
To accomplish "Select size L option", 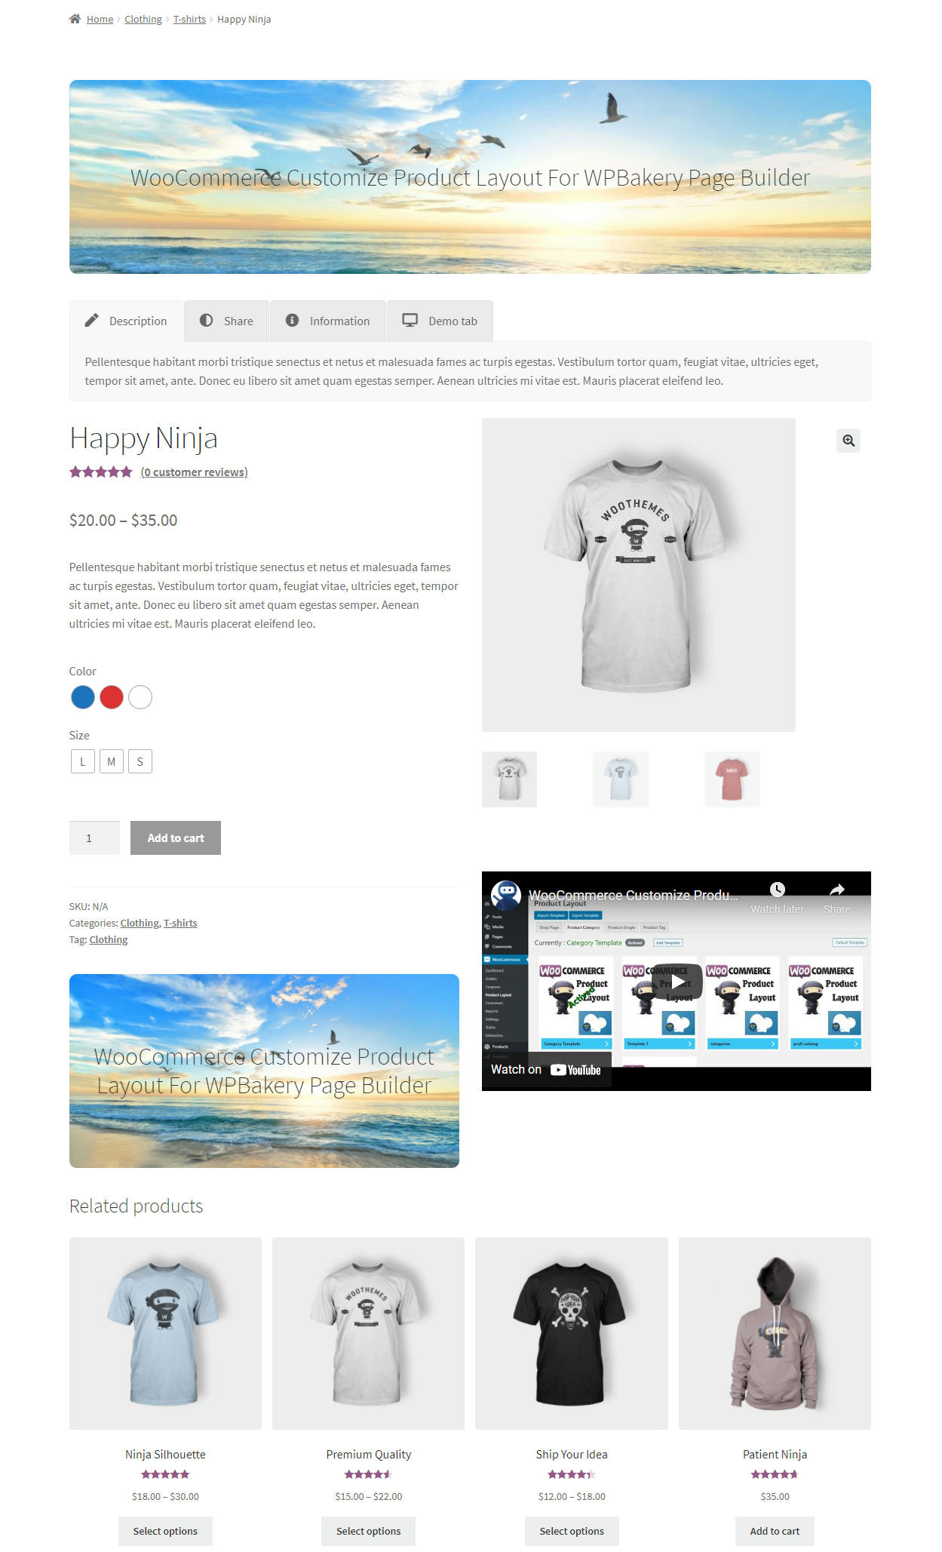I will point(83,761).
